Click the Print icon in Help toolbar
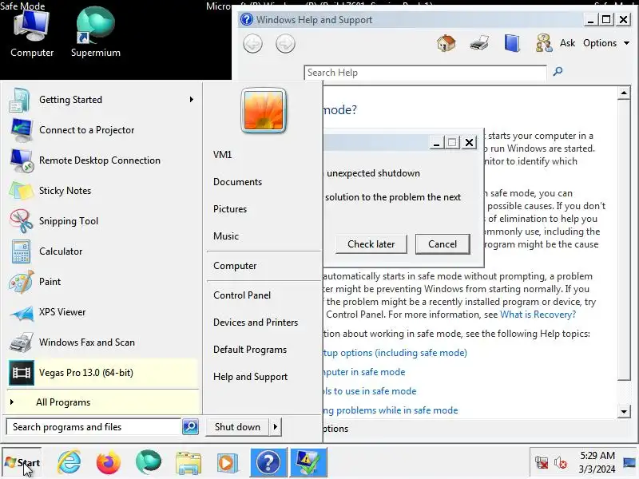The image size is (639, 479). click(x=478, y=43)
